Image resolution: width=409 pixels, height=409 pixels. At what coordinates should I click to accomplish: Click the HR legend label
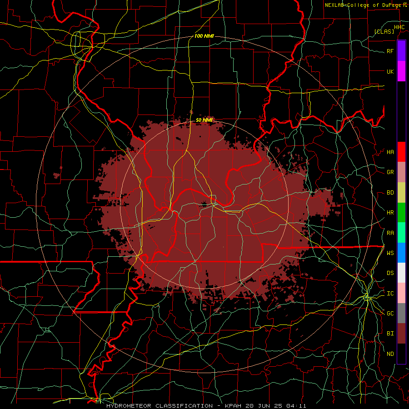[390, 213]
